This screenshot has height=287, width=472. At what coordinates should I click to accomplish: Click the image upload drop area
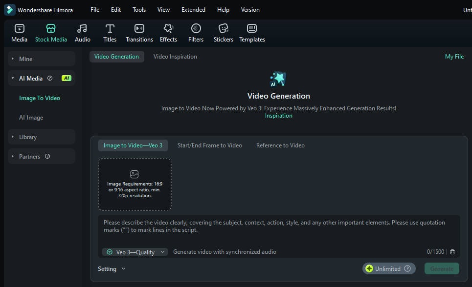135,184
